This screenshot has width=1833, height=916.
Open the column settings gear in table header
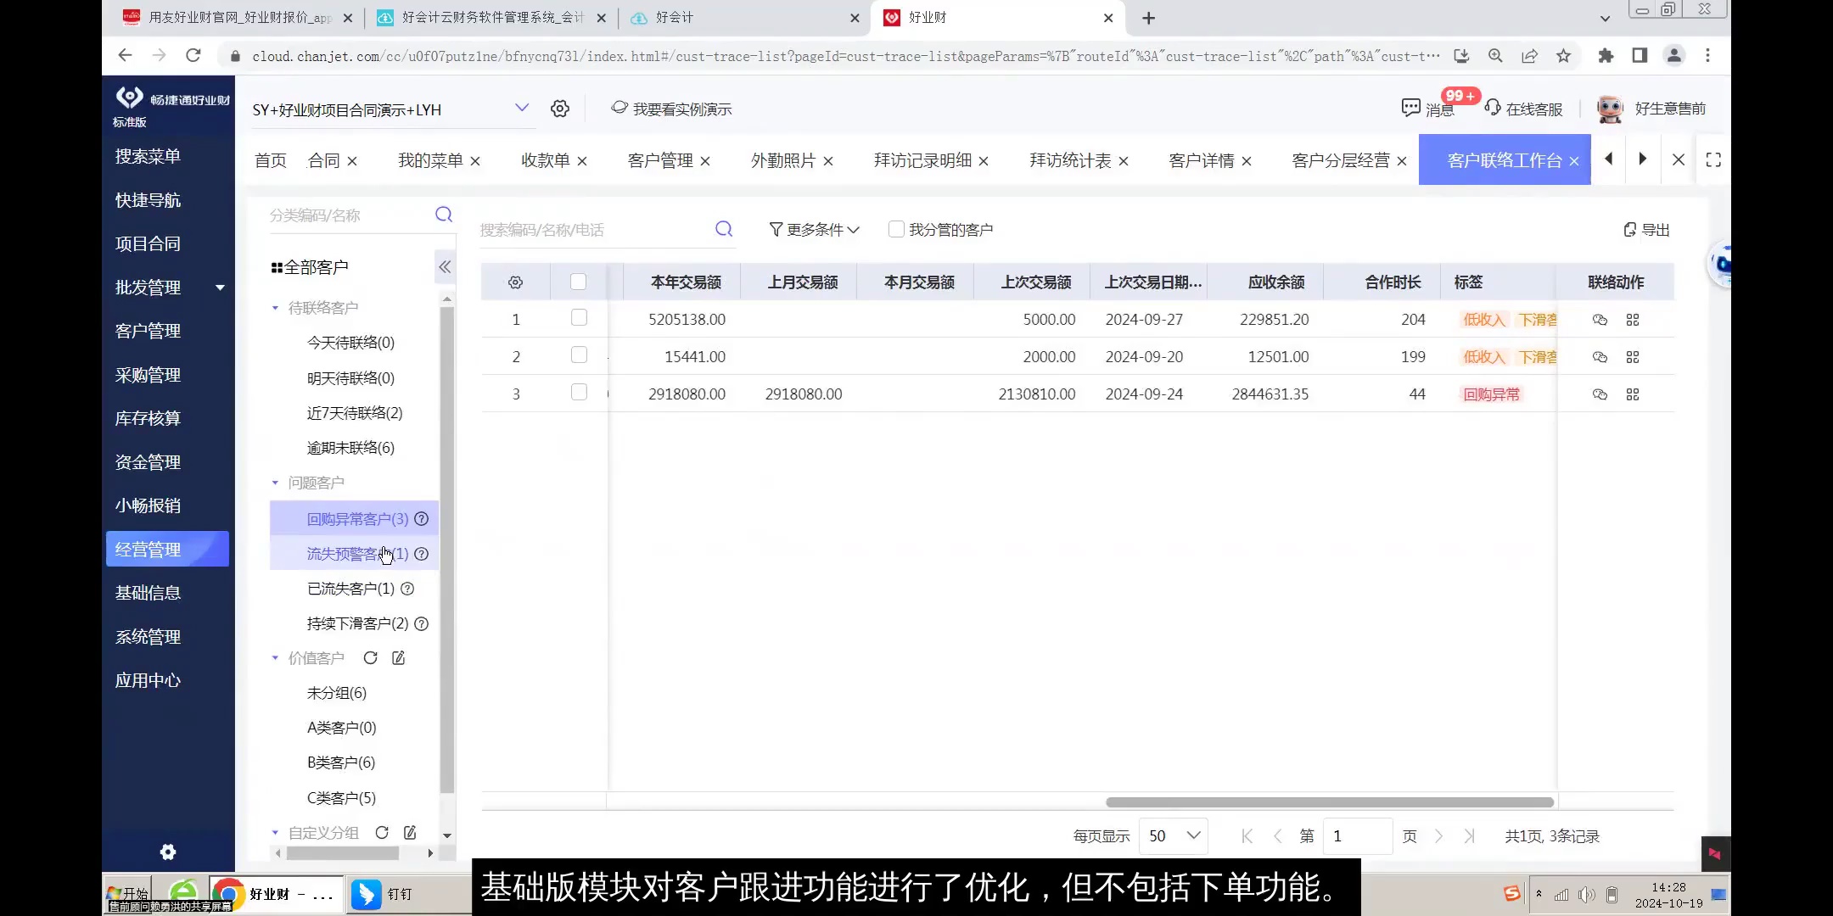(x=515, y=282)
